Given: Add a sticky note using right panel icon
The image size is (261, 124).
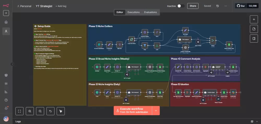Looking at the screenshot, I should [254, 29].
